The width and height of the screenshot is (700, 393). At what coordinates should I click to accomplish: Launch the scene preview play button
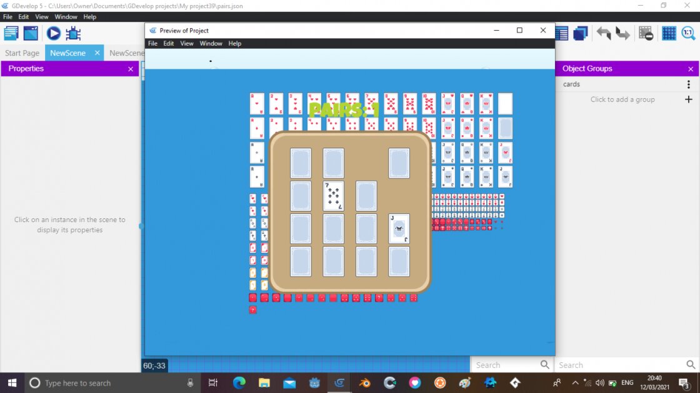click(53, 34)
